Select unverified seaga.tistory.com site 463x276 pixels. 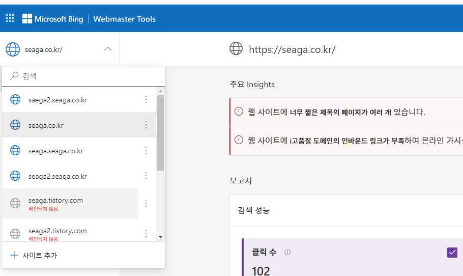pyautogui.click(x=70, y=204)
